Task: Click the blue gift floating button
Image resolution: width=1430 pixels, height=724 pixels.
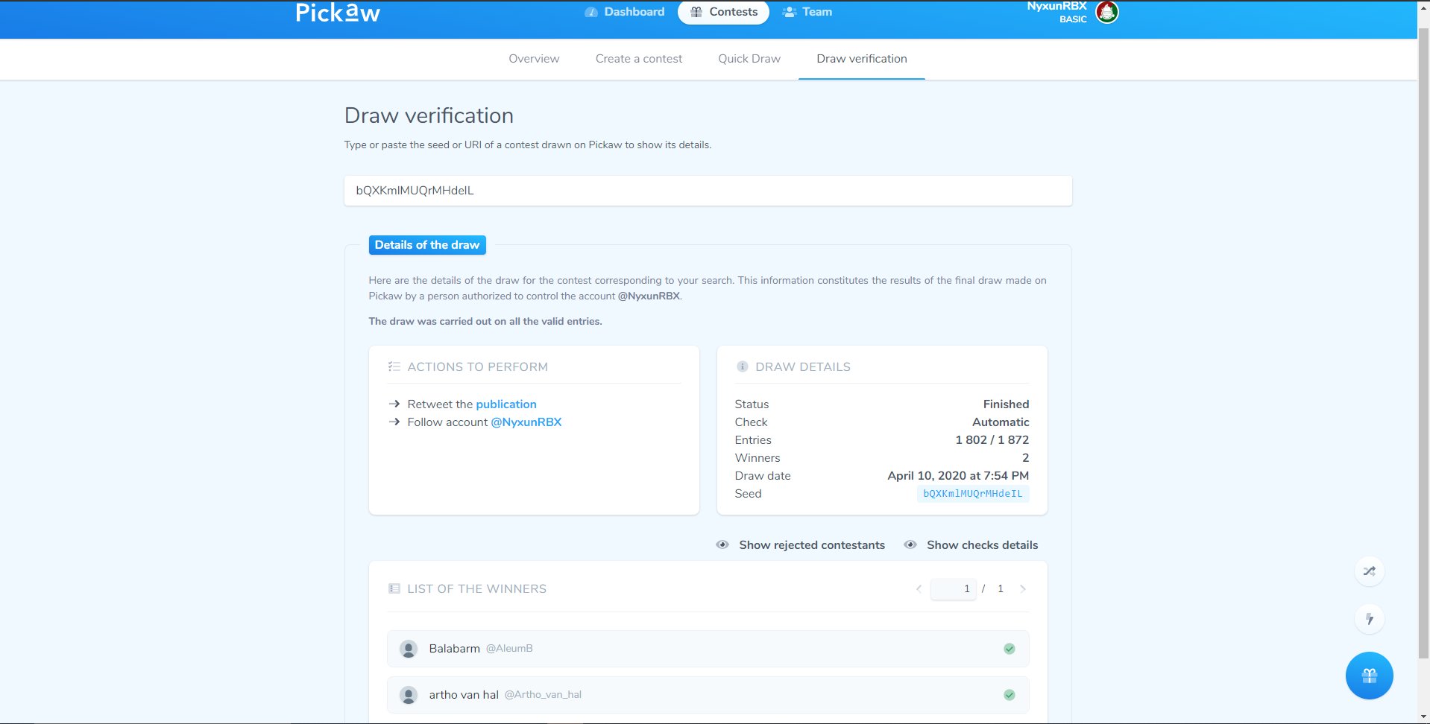Action: [1370, 676]
